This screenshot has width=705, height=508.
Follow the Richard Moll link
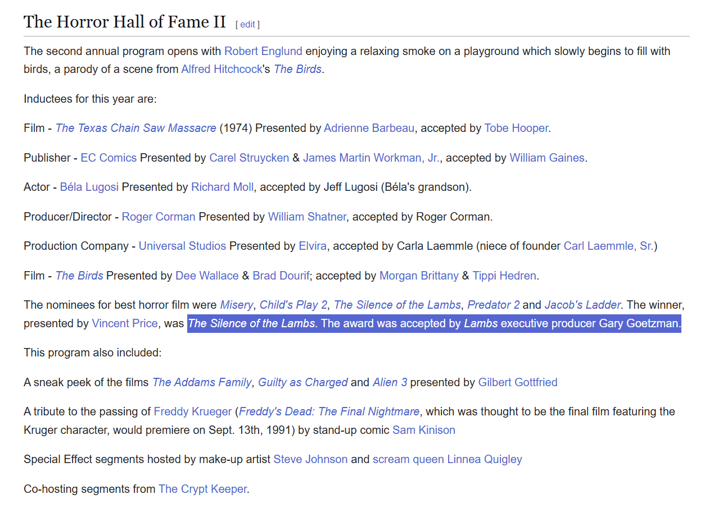point(223,187)
